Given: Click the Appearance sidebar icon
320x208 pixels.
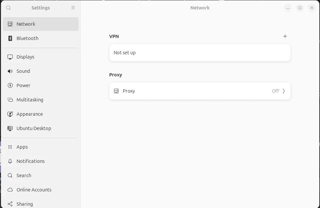Looking at the screenshot, I should 10,114.
